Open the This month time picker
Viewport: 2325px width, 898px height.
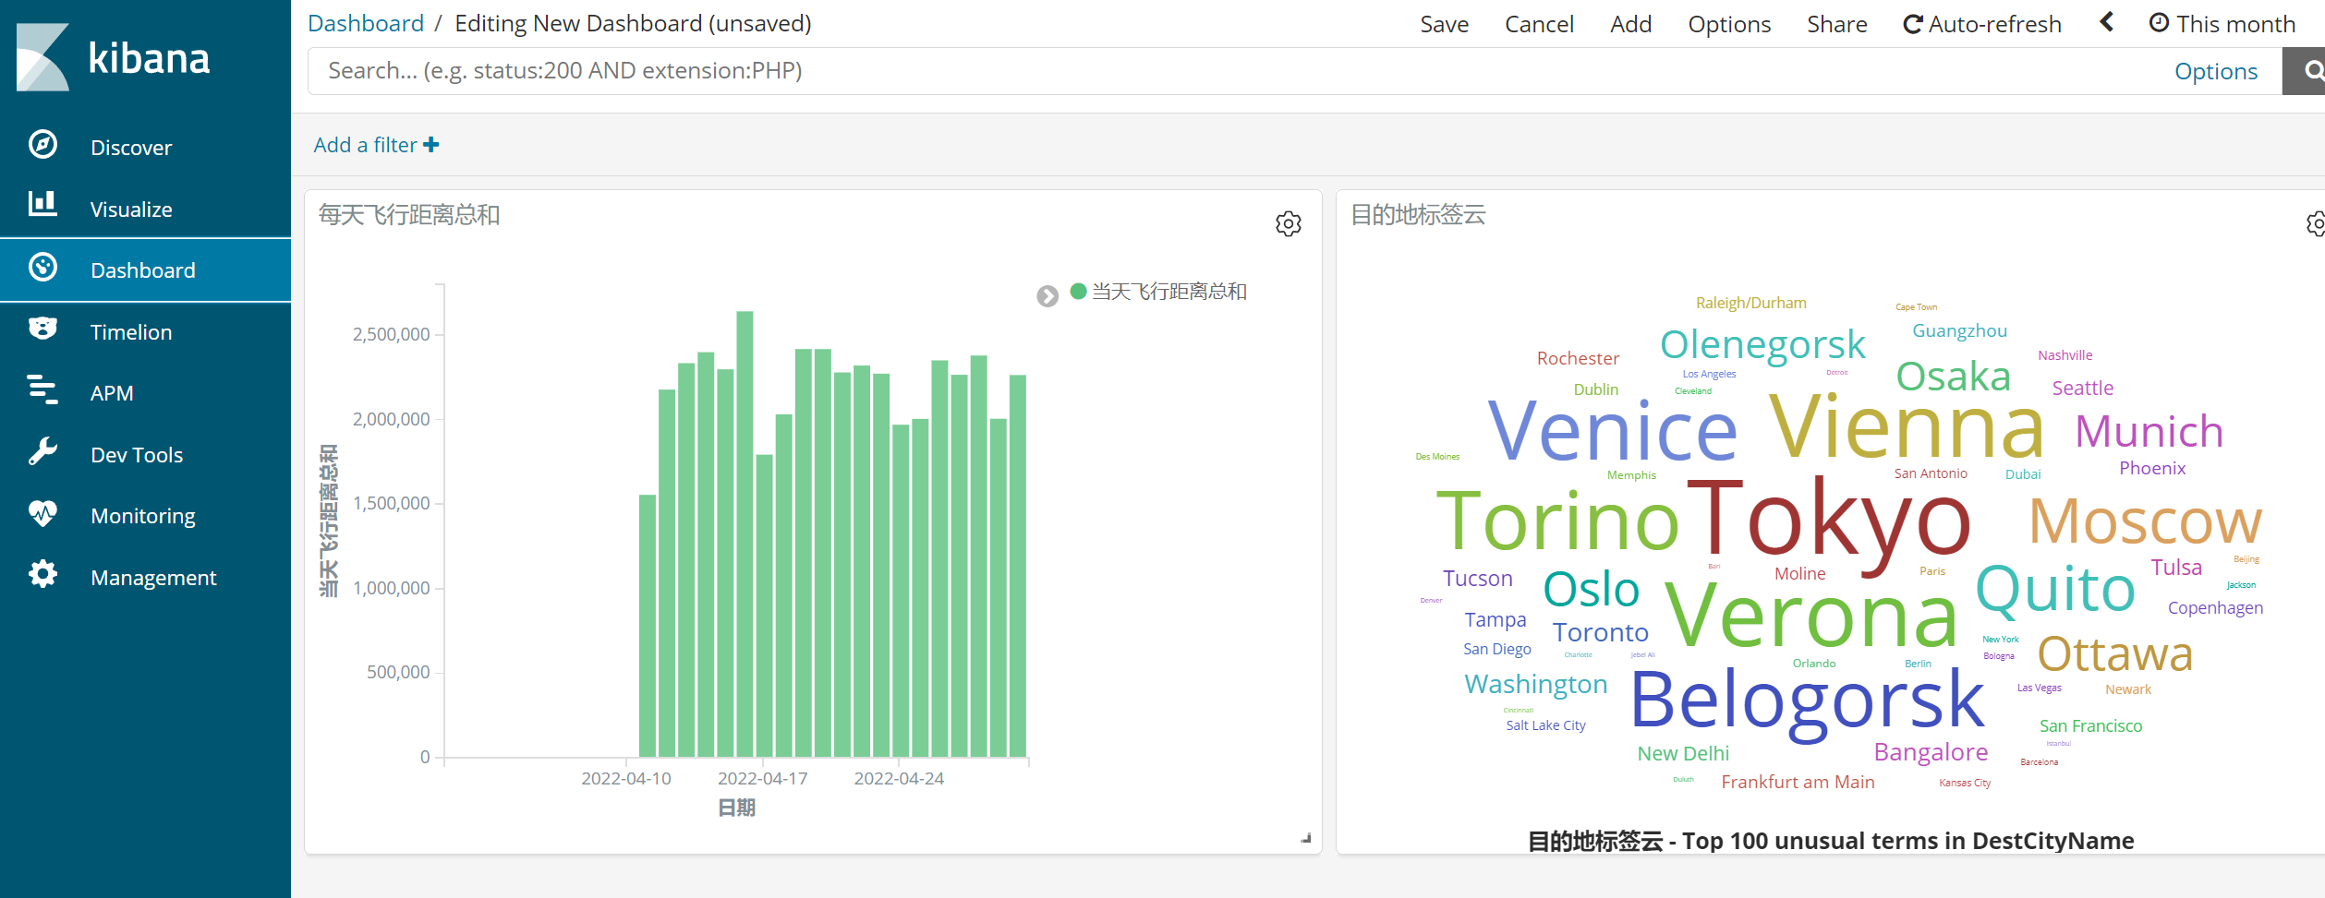coord(2222,24)
